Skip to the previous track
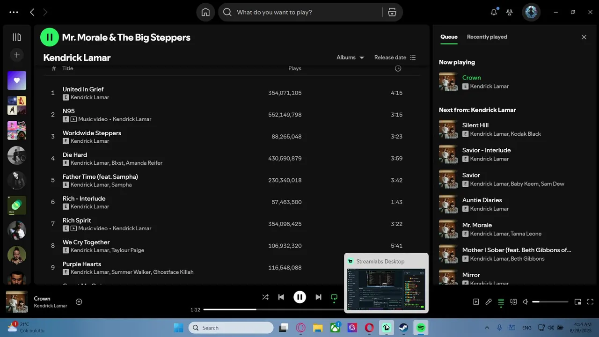Viewport: 599px width, 337px height. pos(281,297)
